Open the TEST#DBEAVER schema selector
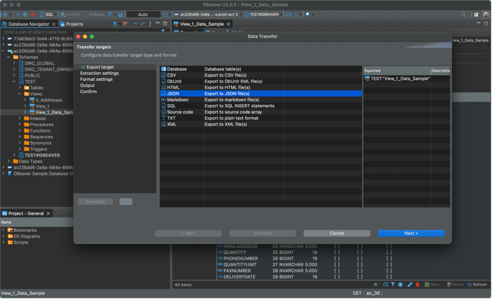Viewport: 493px width, 300px height. 263,14
